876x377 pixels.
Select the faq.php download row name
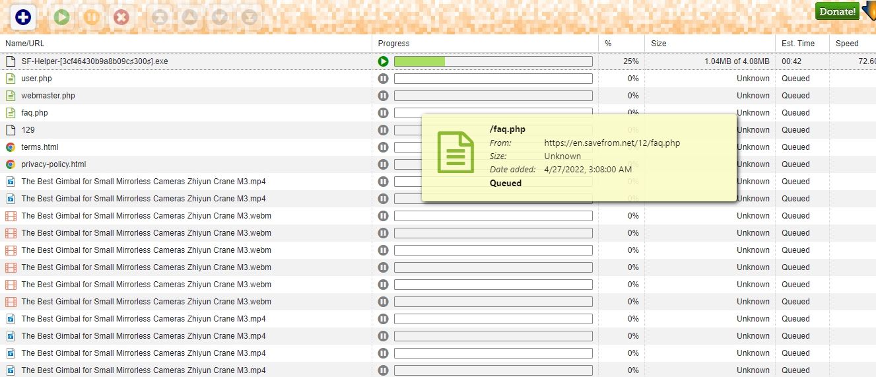pos(34,113)
